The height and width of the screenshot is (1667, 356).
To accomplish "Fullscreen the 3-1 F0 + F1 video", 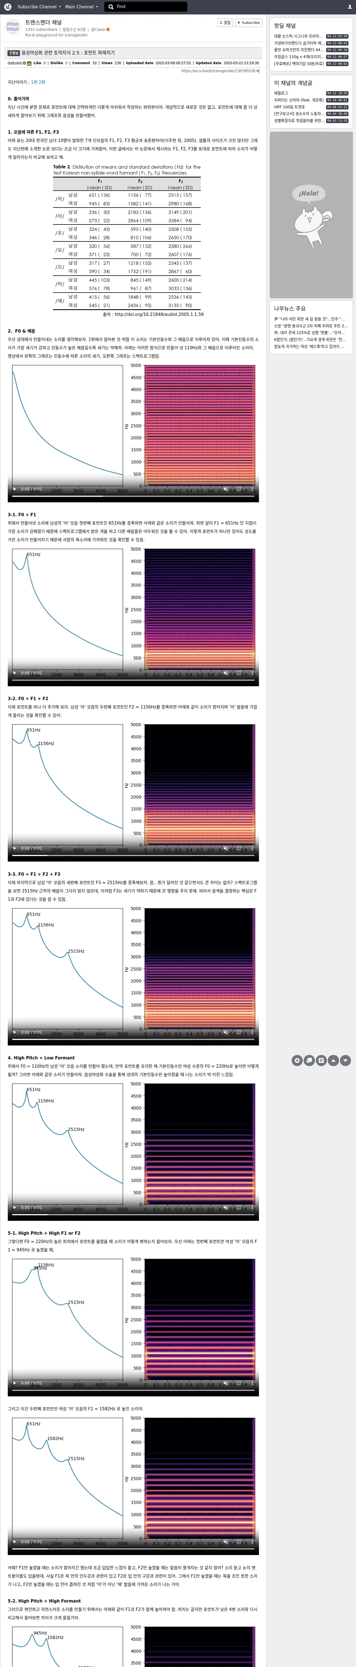I will click(x=238, y=673).
